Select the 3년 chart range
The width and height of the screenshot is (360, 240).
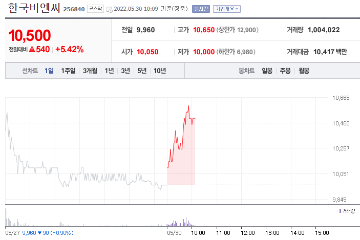click(125, 71)
